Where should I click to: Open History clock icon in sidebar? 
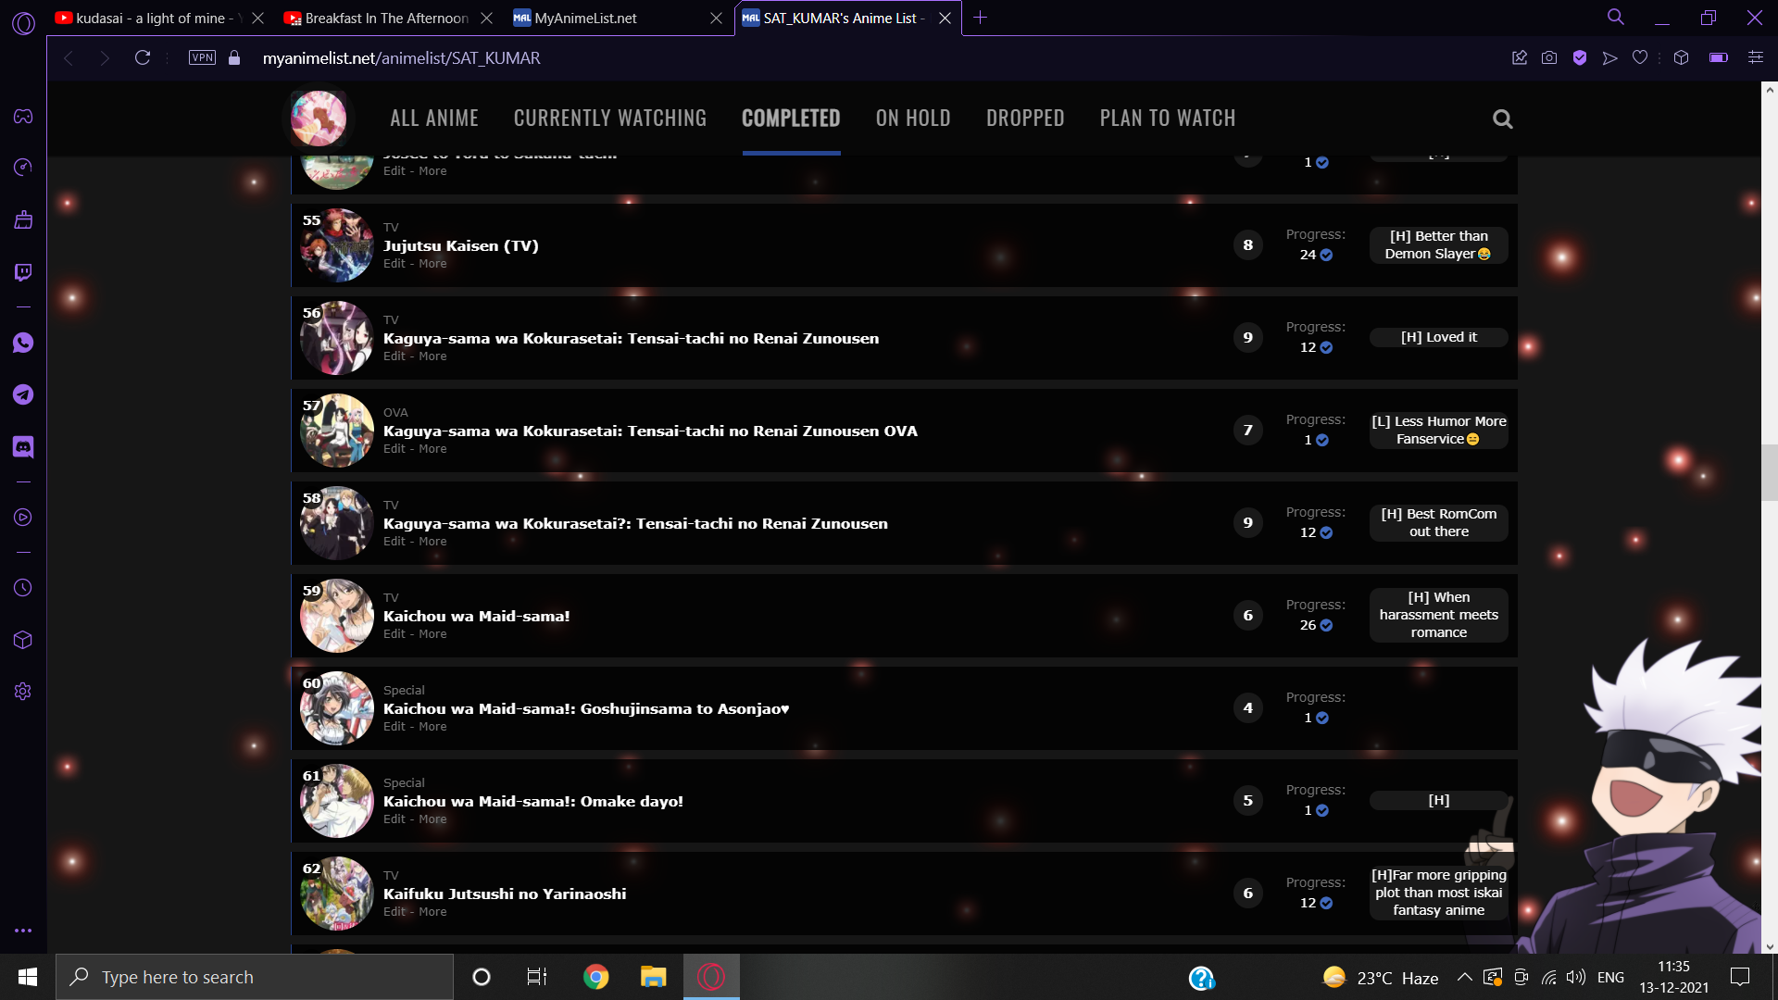click(x=23, y=588)
